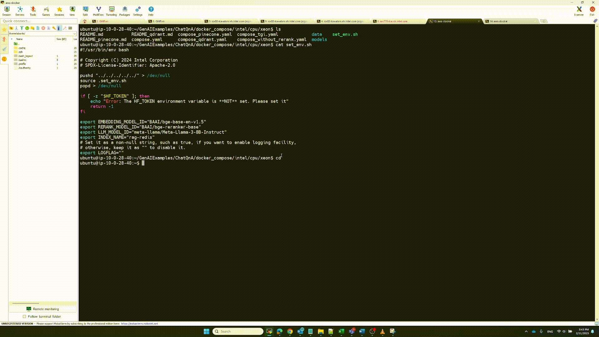Click the SFTP download arrow icon
Screen dimensions: 599x337
coord(17,28)
